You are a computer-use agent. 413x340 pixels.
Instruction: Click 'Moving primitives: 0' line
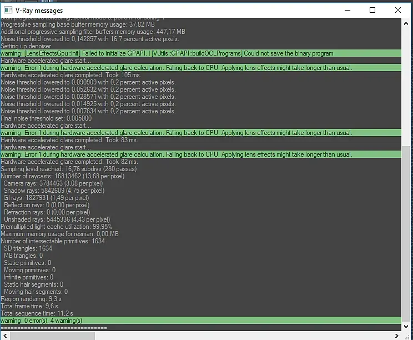(29, 270)
